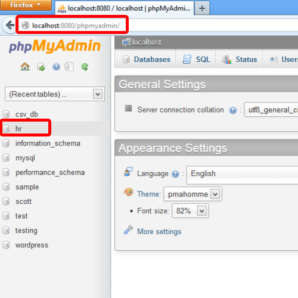
Task: Click the globe icon in the address bar
Action: tap(26, 25)
